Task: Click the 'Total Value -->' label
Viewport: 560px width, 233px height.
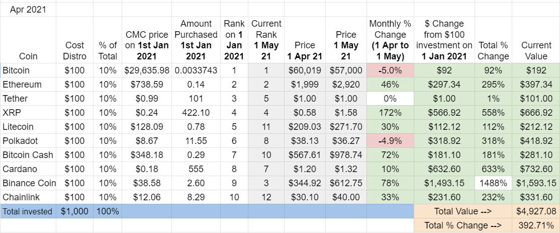Action: coord(463,211)
